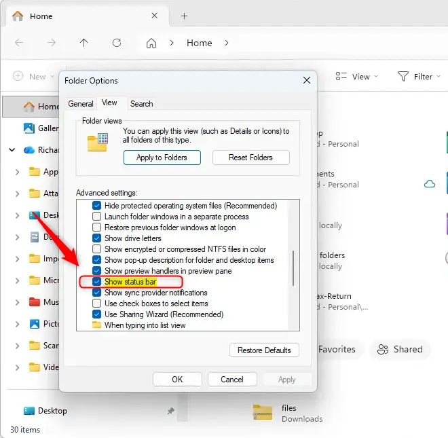Screen dimensions: 448x438
Task: Select Pictures icon in sidebar
Action: pyautogui.click(x=35, y=324)
